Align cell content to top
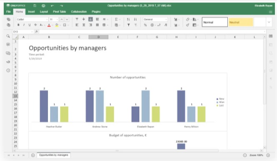 coord(77,19)
